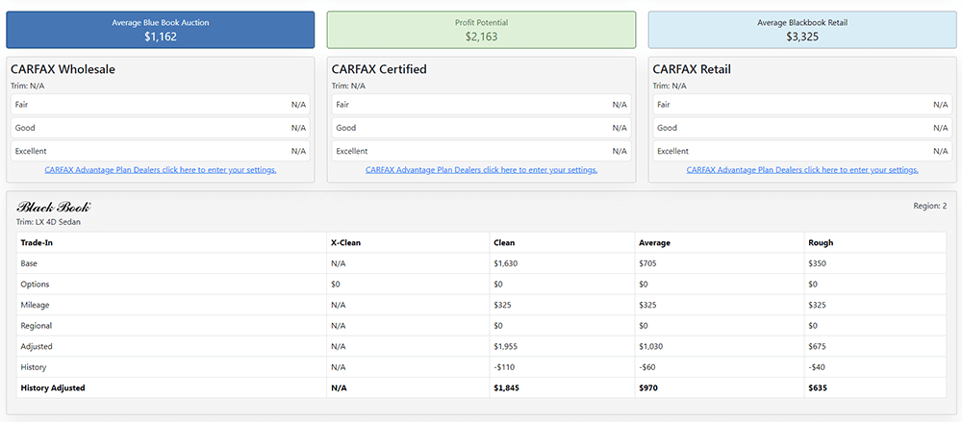Click the Region: 2 label
Screen dimensions: 962x422
point(929,206)
